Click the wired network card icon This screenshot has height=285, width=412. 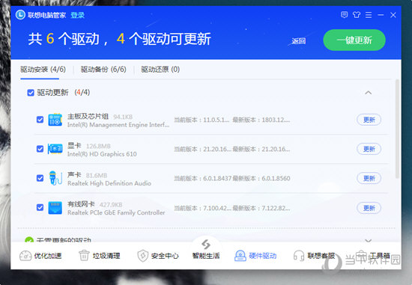(x=55, y=208)
